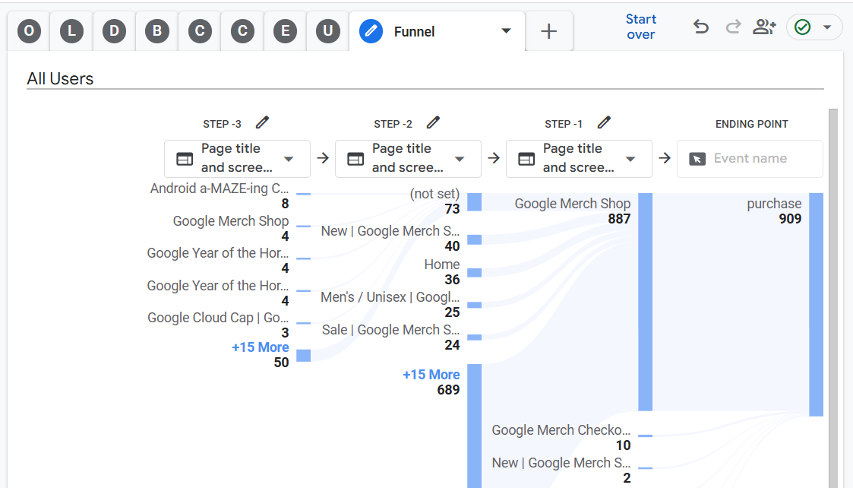Edit STEP -2 with the pencil icon
This screenshot has width=853, height=488.
tap(433, 122)
